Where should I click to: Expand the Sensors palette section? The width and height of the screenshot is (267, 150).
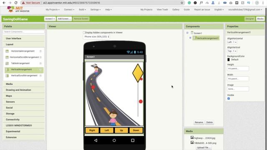24,102
